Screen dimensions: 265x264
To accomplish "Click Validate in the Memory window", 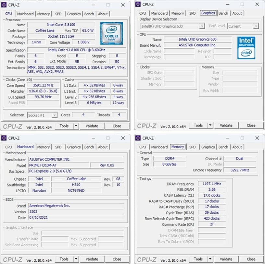I will (x=226, y=259).
